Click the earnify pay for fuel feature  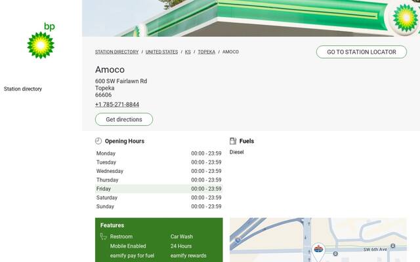point(132,255)
